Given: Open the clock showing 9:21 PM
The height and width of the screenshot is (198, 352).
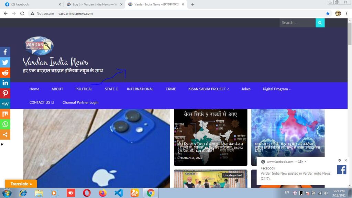Looking at the screenshot, I should [339, 193].
